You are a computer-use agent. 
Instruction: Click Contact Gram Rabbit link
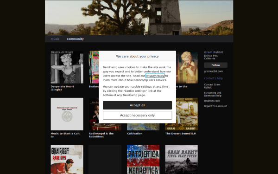coord(212,86)
